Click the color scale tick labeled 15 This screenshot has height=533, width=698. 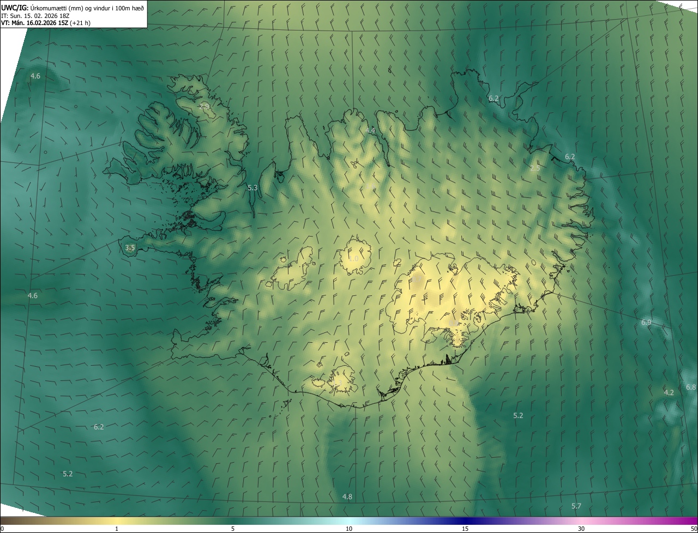tap(465, 529)
